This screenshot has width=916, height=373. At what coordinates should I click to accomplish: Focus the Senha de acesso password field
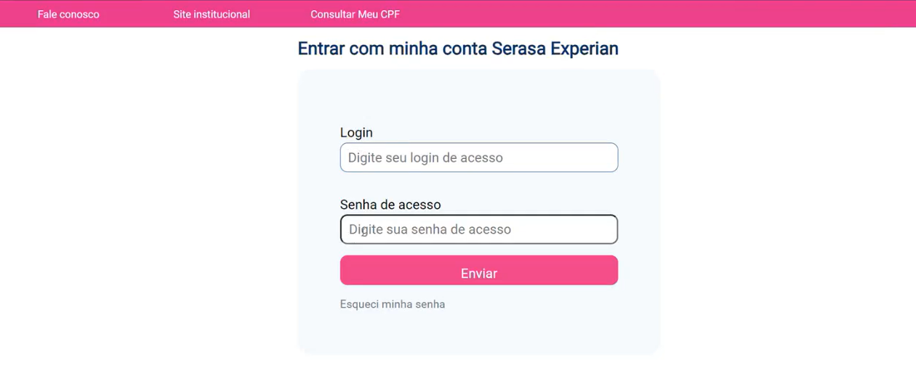478,229
